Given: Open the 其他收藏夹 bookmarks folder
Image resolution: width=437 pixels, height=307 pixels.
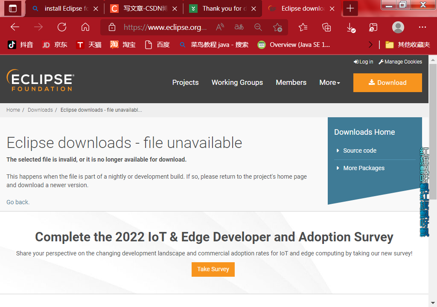Looking at the screenshot, I should pyautogui.click(x=408, y=45).
